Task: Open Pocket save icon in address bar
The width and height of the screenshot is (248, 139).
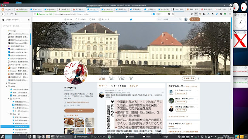Action: pyautogui.click(x=169, y=14)
